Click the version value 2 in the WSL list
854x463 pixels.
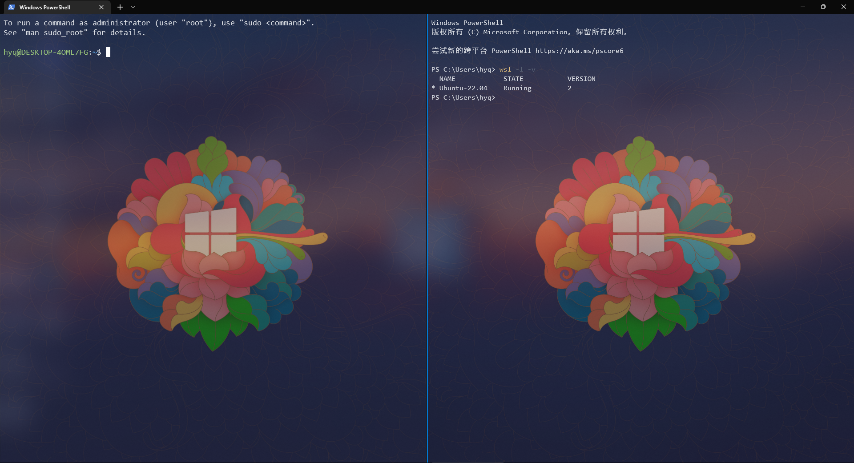pos(569,88)
